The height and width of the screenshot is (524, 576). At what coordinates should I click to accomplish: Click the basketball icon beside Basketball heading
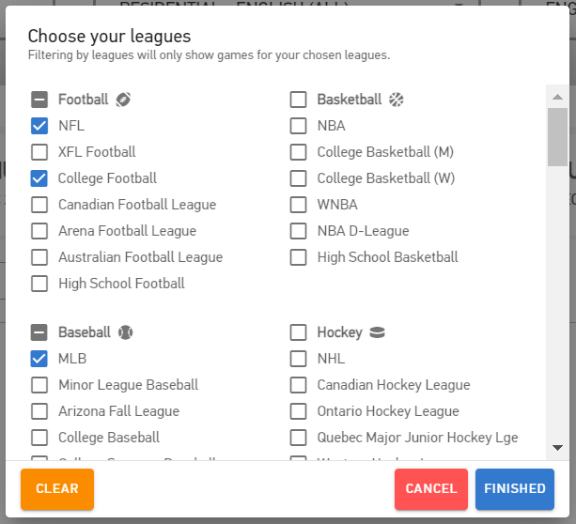click(396, 100)
